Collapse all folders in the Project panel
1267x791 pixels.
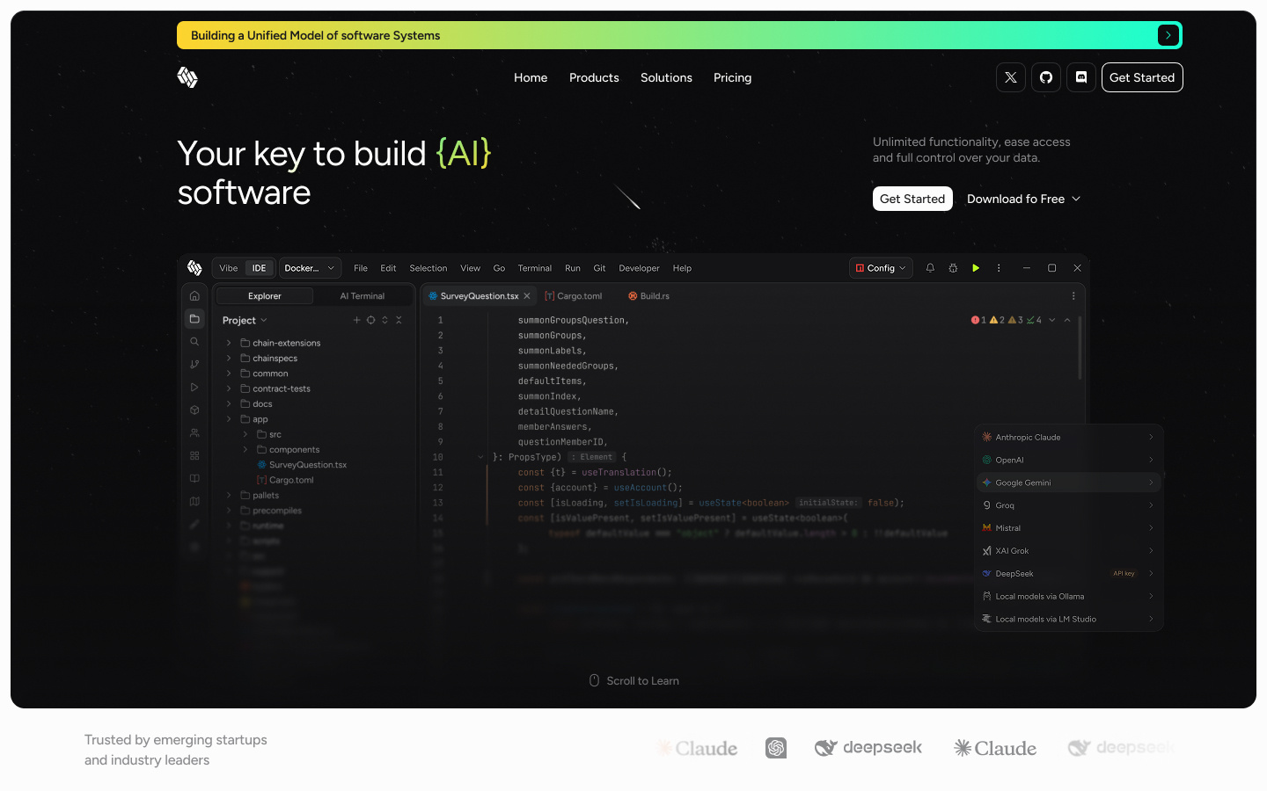pos(398,320)
